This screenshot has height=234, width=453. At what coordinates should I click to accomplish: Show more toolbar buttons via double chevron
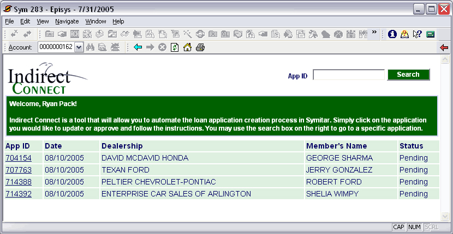(x=374, y=32)
